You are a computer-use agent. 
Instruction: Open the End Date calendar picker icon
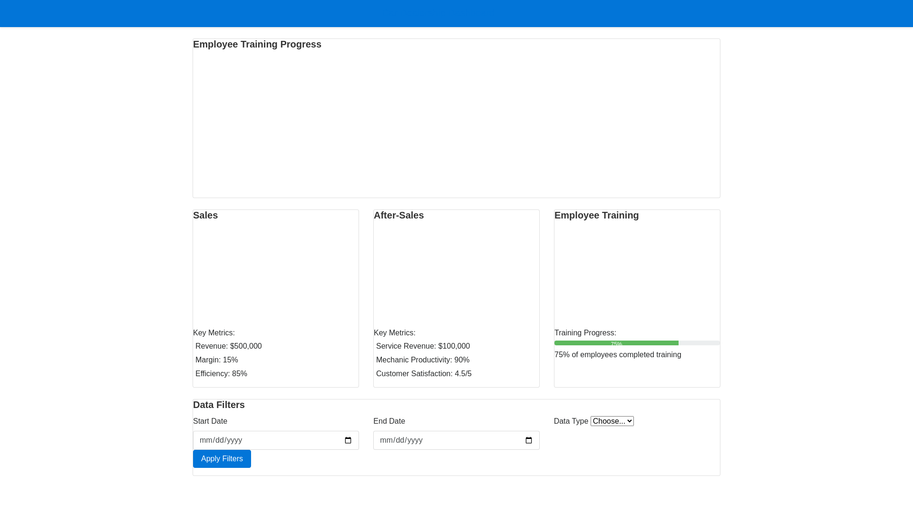[x=528, y=440]
